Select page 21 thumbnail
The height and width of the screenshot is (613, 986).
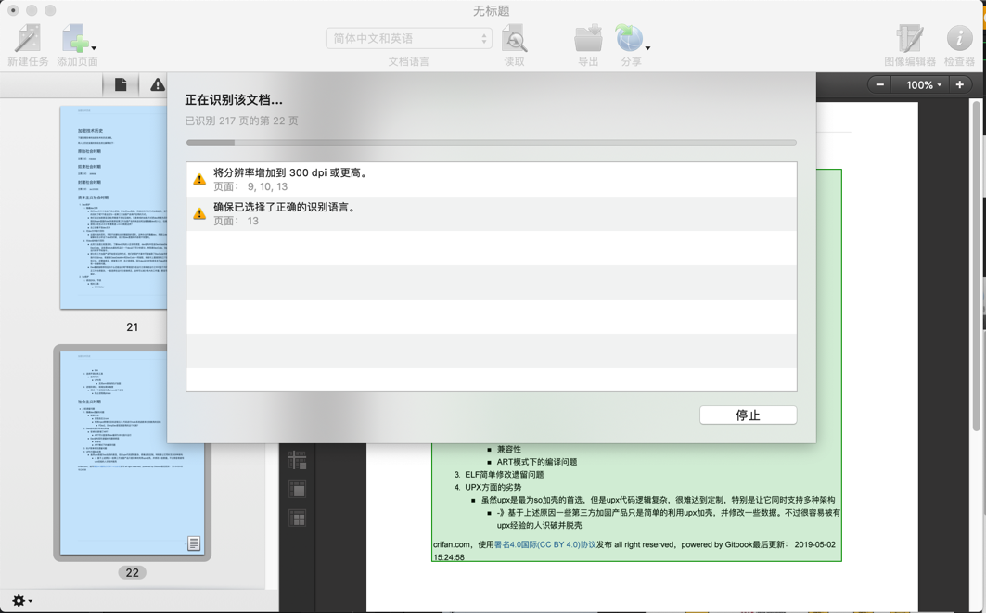[114, 208]
